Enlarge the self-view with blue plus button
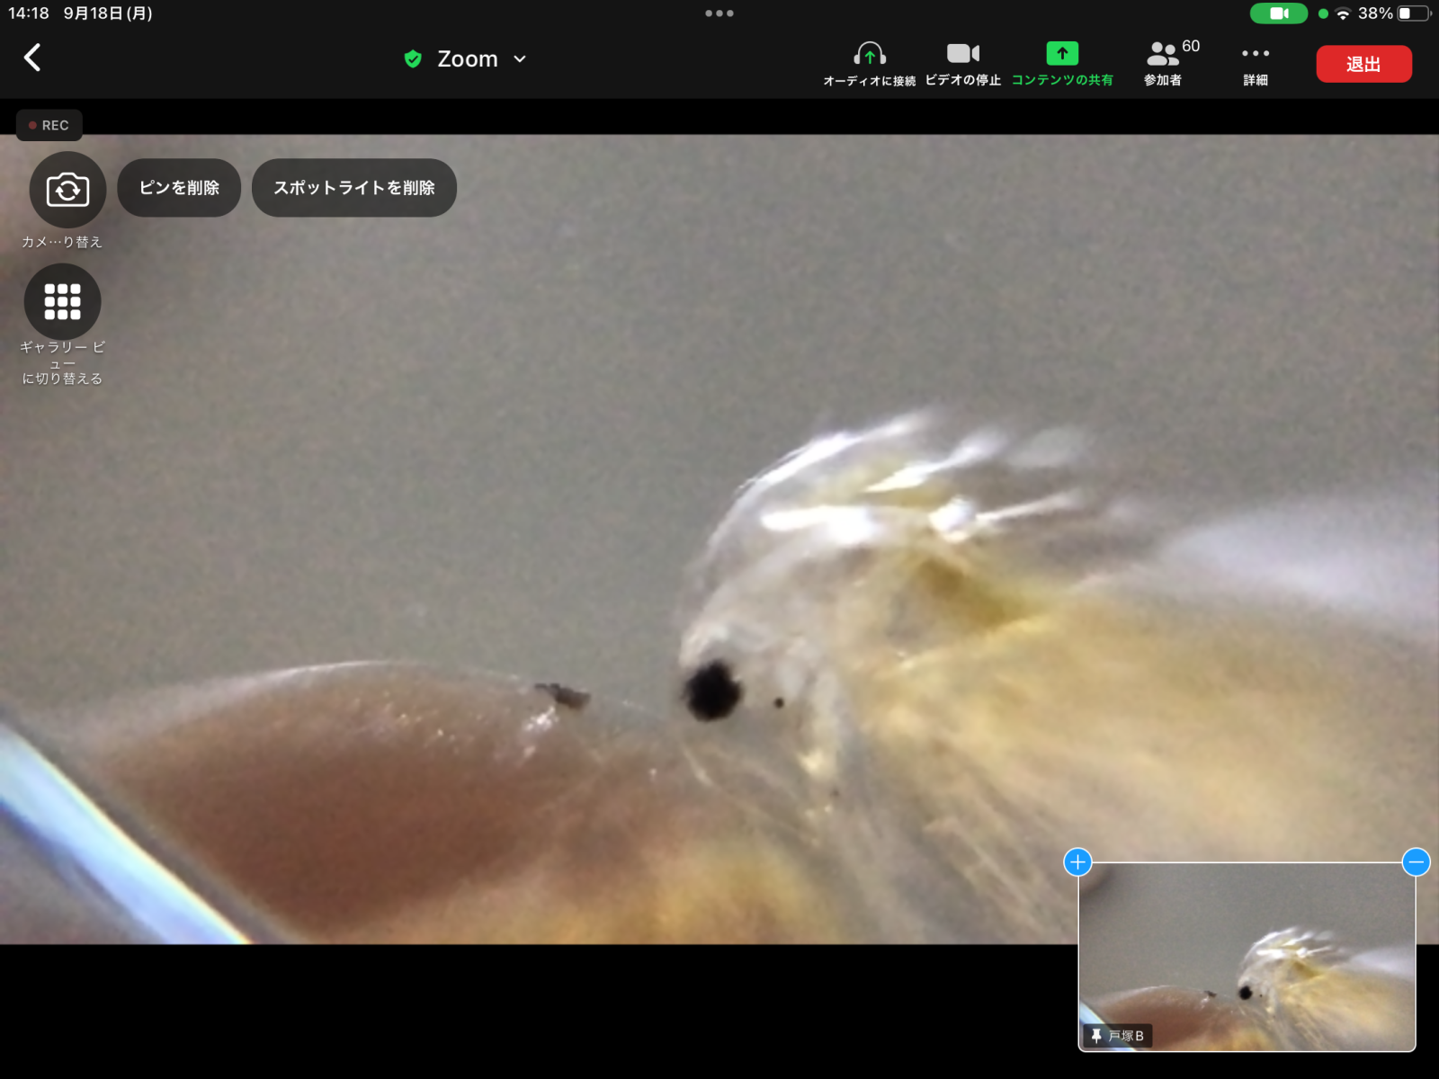Image resolution: width=1439 pixels, height=1079 pixels. click(x=1077, y=862)
